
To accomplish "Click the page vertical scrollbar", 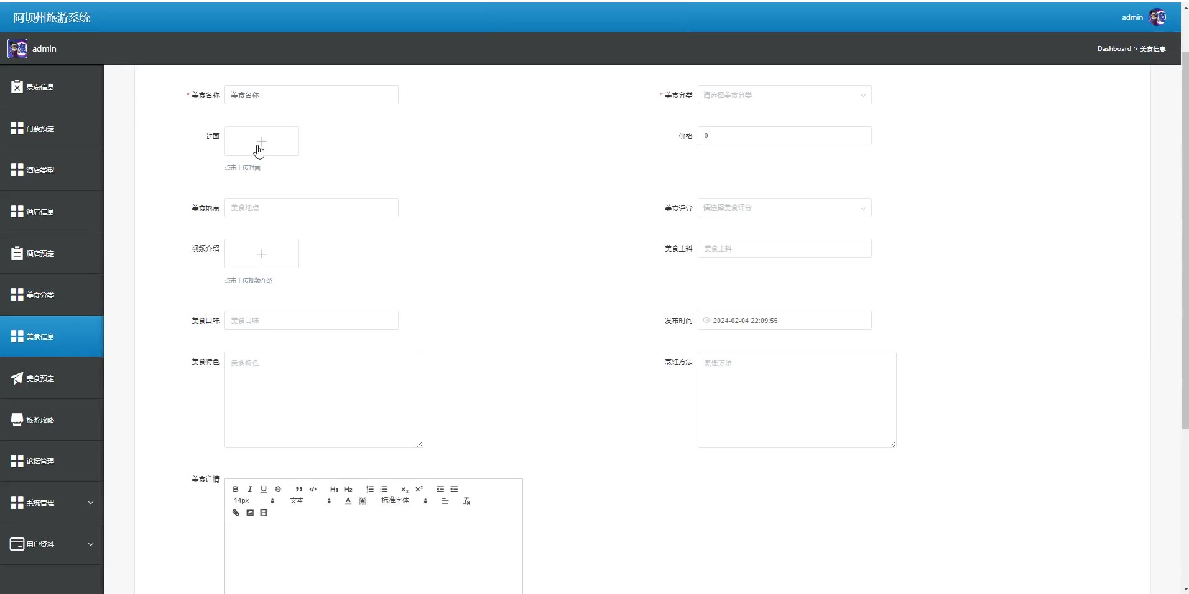I will (1185, 241).
